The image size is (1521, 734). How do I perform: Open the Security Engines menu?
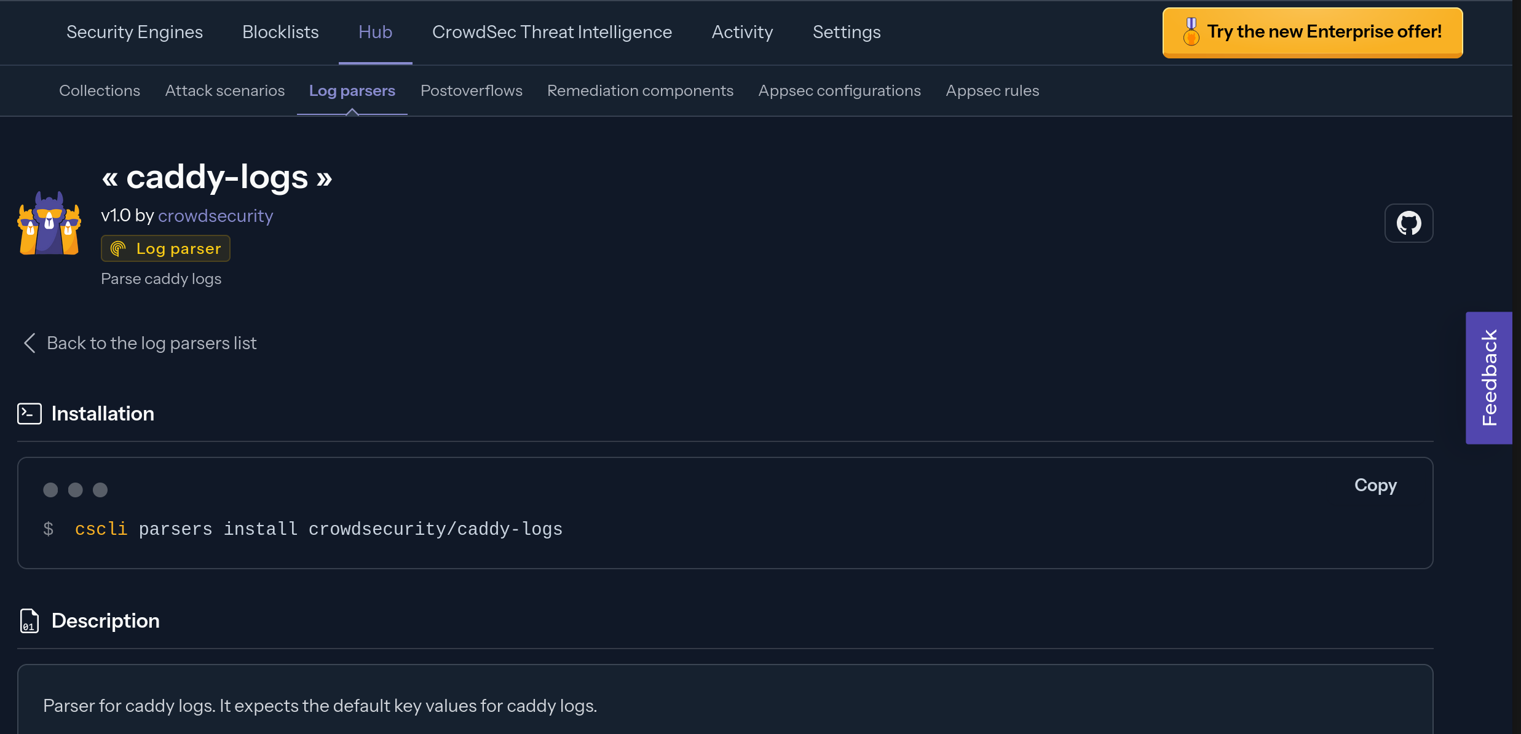pyautogui.click(x=135, y=32)
